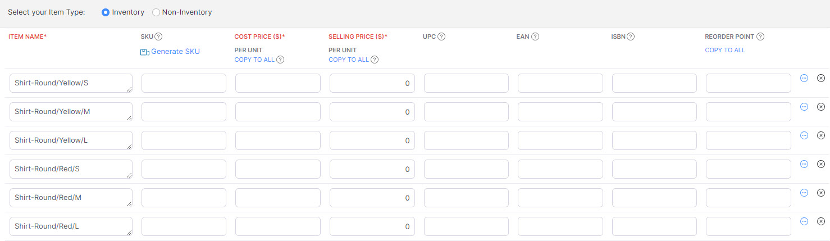Select the Inventory item type radio button

coord(106,12)
